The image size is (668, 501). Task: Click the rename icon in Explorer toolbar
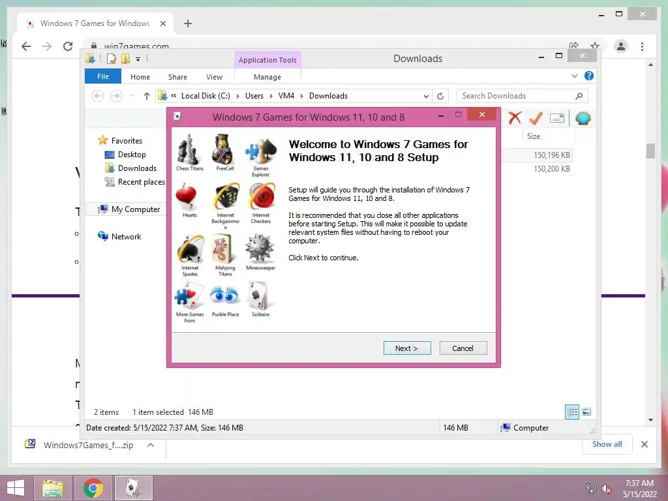[557, 118]
